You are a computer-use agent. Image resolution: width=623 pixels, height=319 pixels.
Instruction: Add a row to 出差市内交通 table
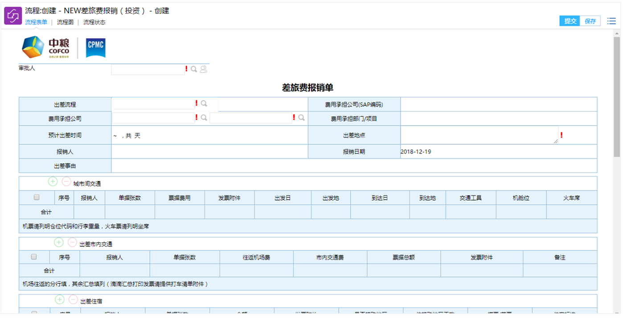(x=59, y=242)
